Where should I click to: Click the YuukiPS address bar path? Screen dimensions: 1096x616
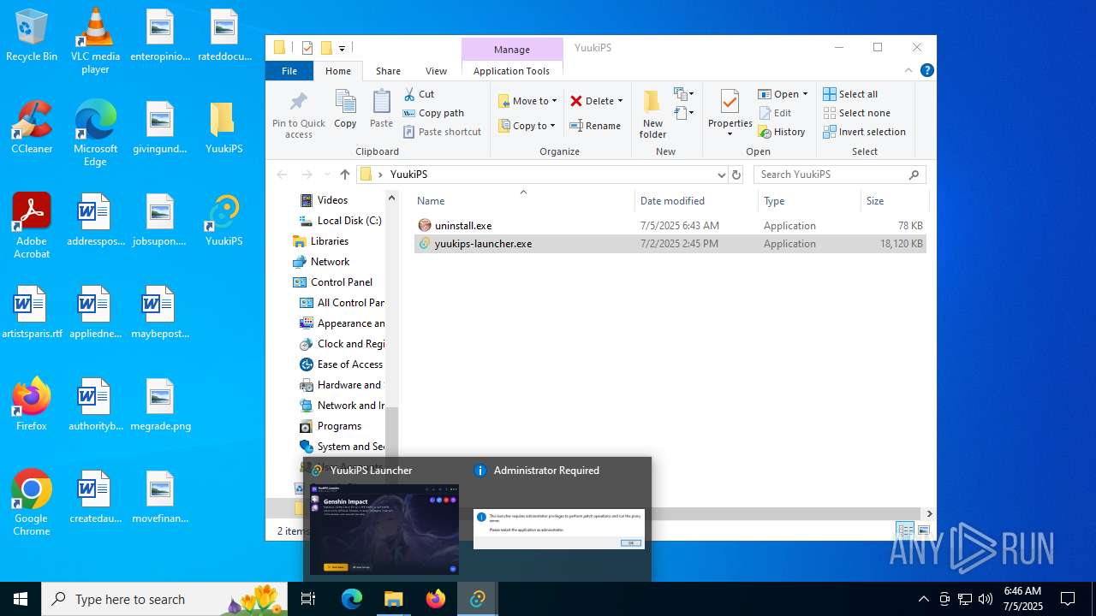tap(408, 175)
